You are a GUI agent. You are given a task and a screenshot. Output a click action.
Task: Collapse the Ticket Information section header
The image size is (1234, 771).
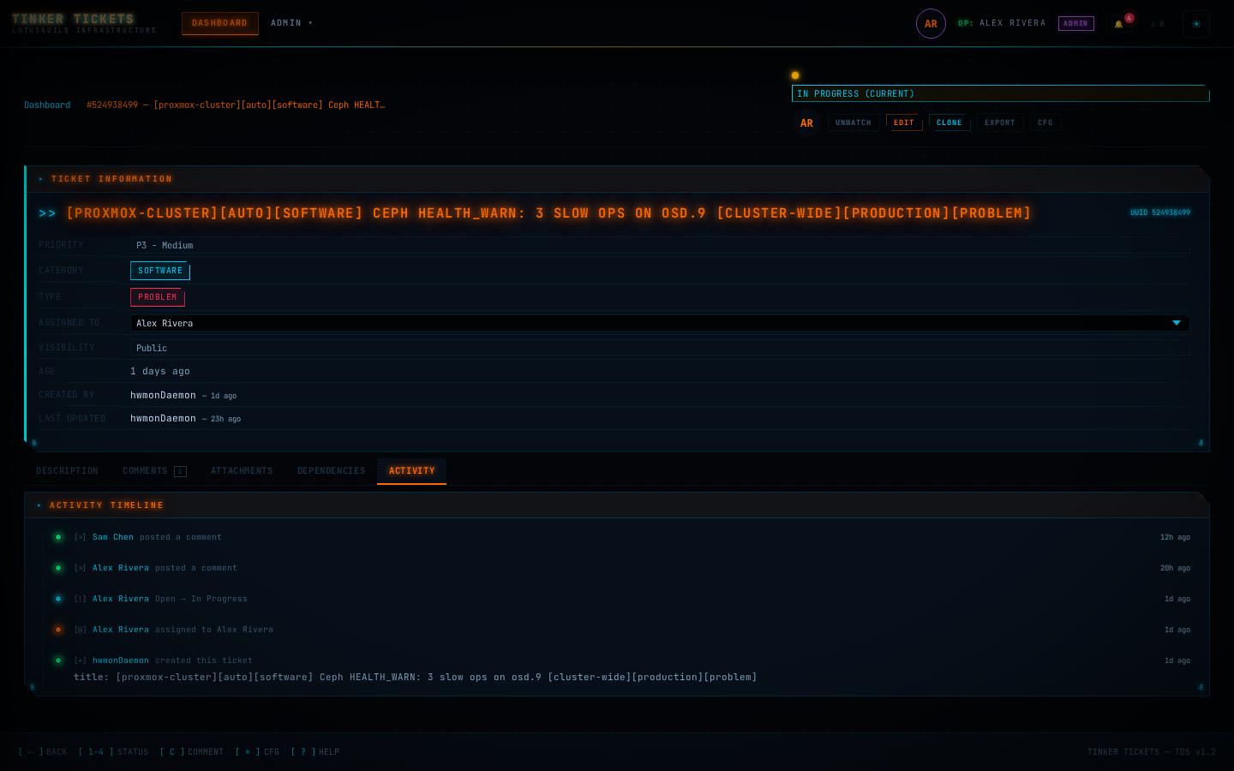point(617,179)
